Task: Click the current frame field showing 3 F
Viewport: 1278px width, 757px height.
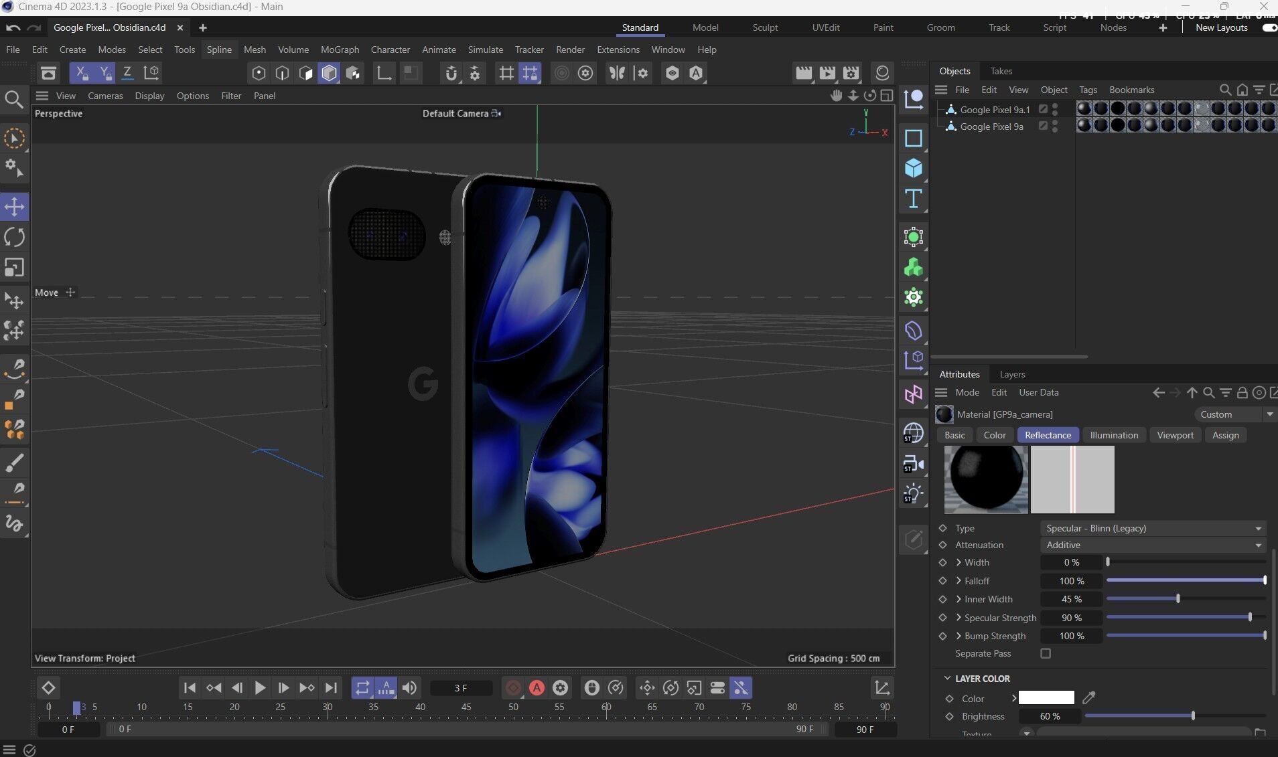Action: click(461, 687)
